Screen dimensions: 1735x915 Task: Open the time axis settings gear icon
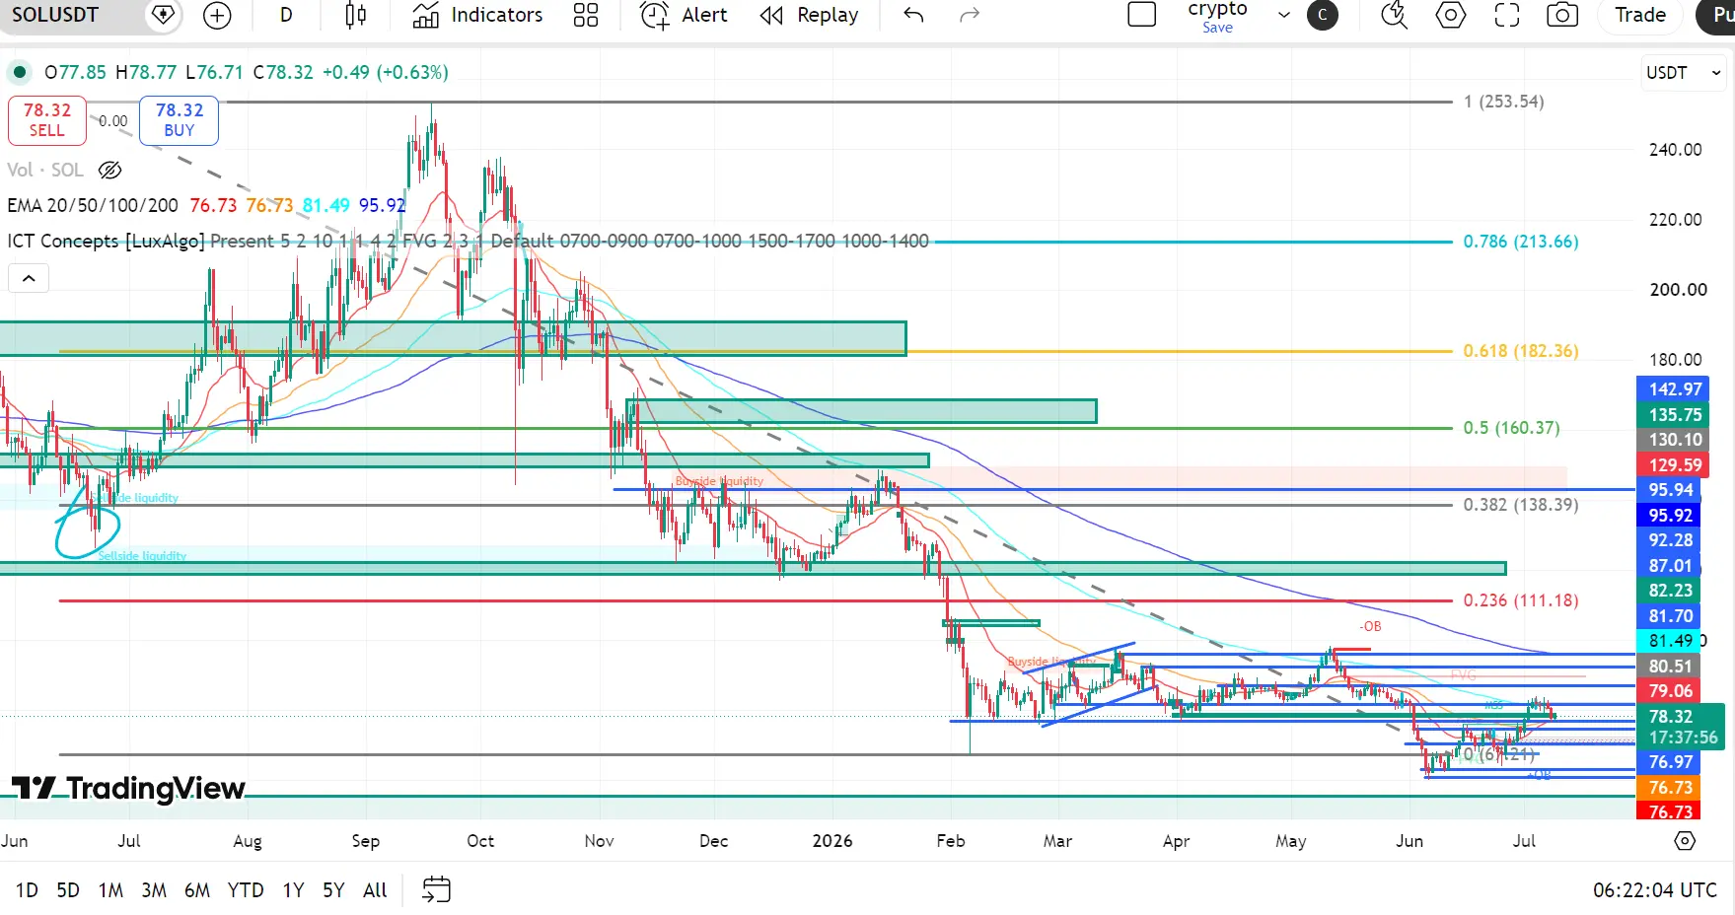(1685, 841)
